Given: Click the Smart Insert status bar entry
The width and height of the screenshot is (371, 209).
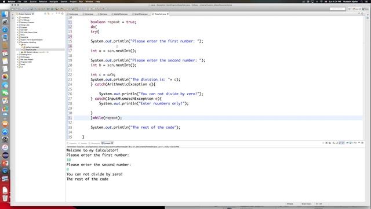Looking at the screenshot, I should (307, 204).
